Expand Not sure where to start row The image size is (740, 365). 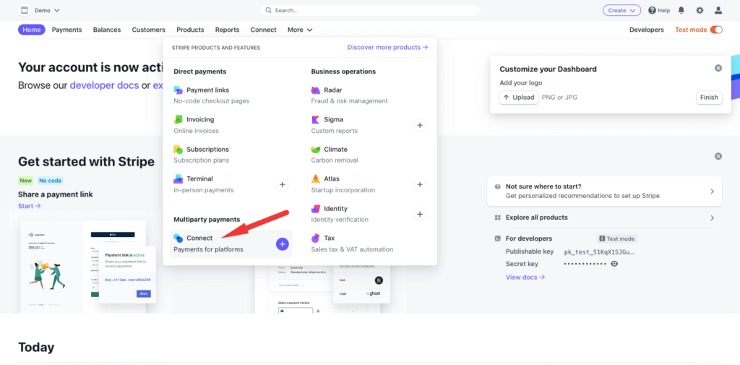click(x=604, y=192)
